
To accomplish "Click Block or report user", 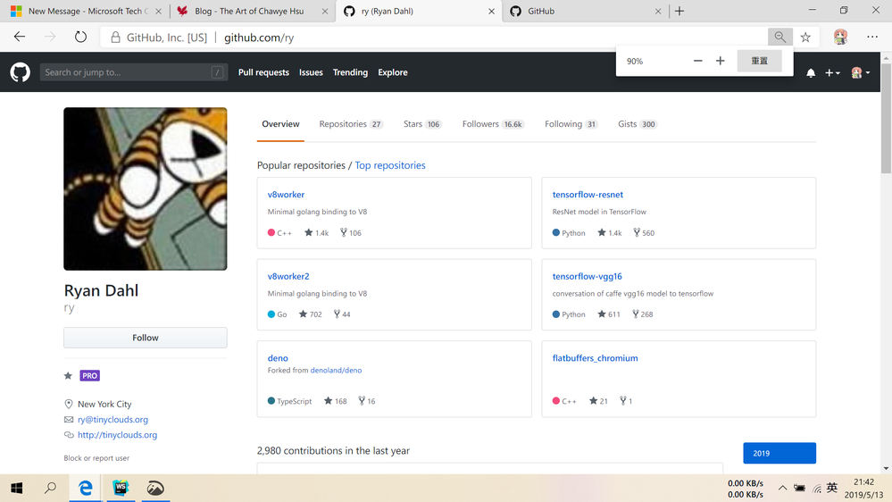I will pyautogui.click(x=96, y=458).
